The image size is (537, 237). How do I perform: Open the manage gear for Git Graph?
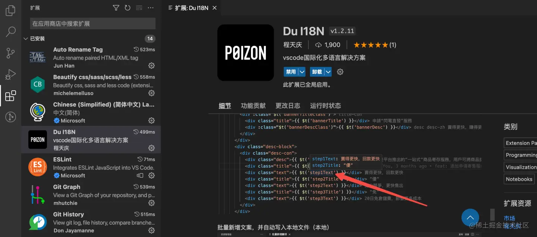tap(151, 203)
